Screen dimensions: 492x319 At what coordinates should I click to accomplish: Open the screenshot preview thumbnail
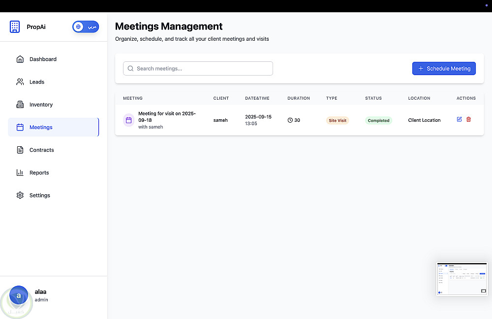tap(462, 279)
